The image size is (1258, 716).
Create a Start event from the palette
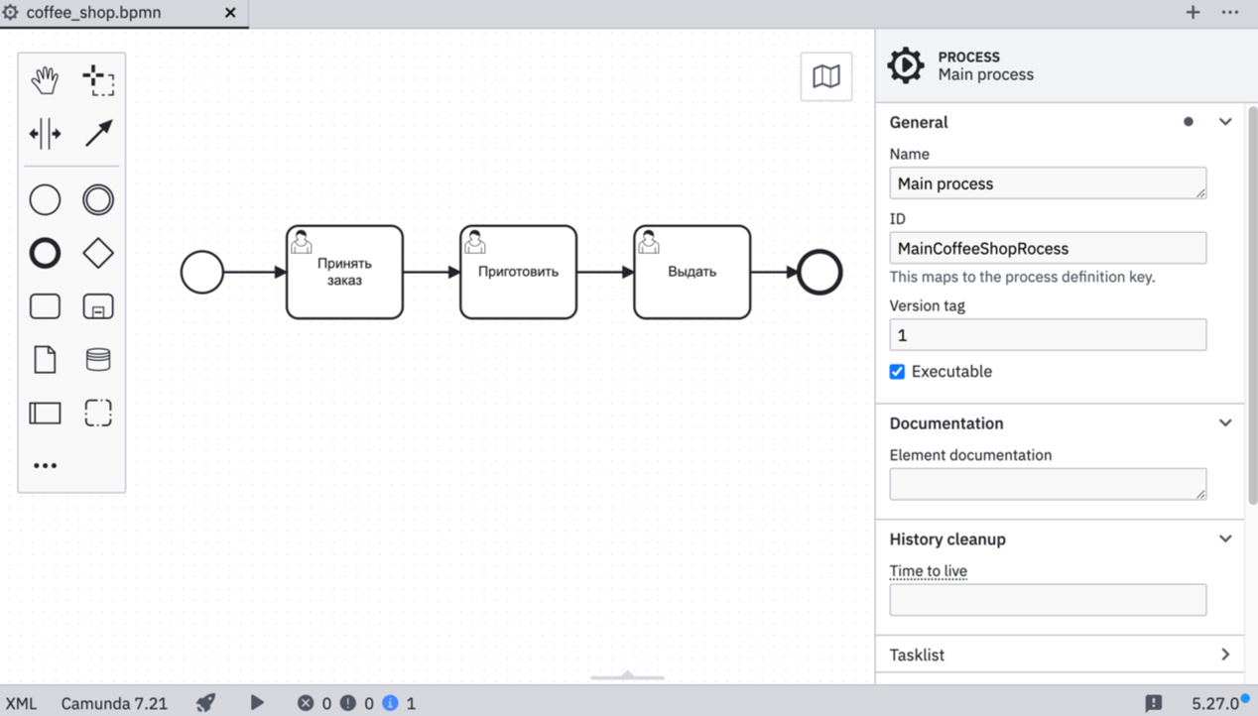tap(45, 199)
